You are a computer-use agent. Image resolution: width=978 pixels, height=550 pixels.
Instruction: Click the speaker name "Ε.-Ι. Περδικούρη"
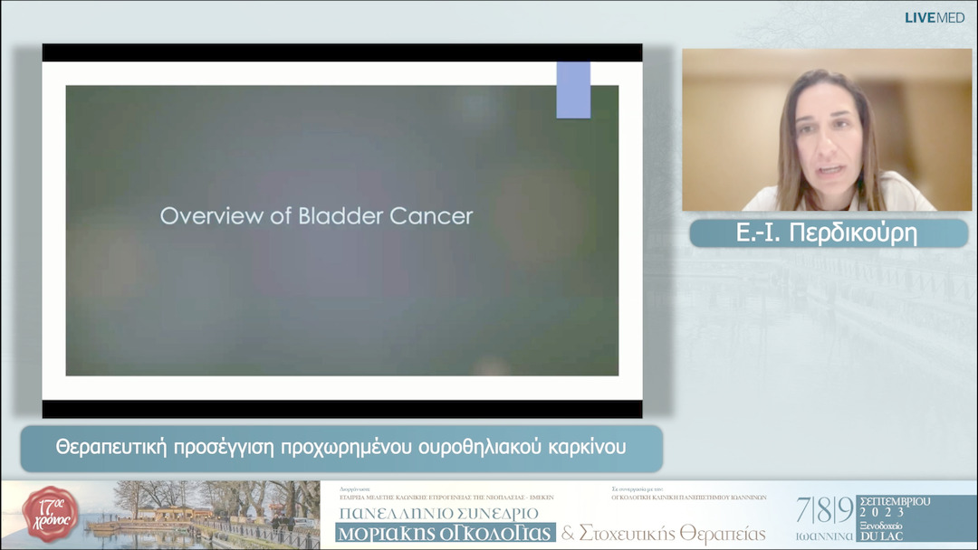827,233
